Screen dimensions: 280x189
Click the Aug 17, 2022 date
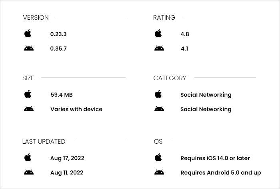[67, 158]
